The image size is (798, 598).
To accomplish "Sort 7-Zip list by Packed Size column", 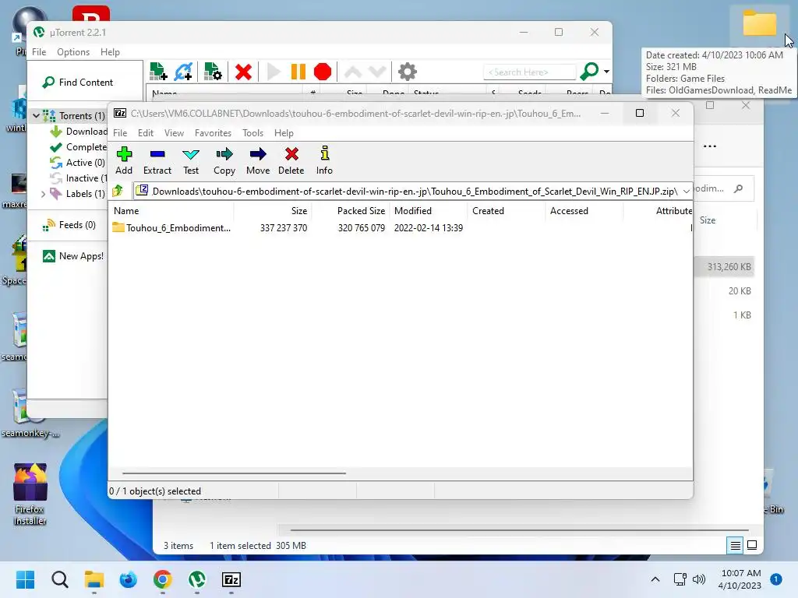I will pyautogui.click(x=350, y=210).
